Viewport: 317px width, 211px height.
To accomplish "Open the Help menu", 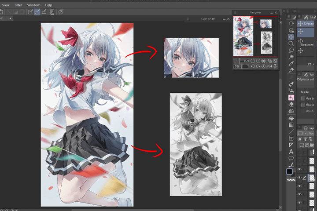I will coord(48,5).
